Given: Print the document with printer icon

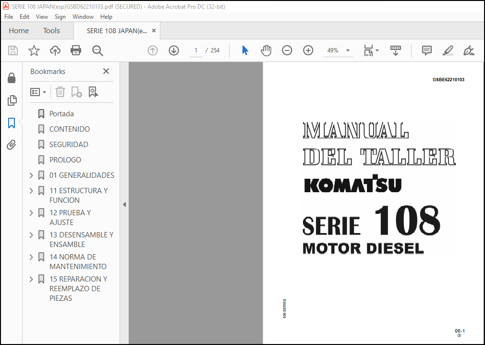Looking at the screenshot, I should 76,50.
